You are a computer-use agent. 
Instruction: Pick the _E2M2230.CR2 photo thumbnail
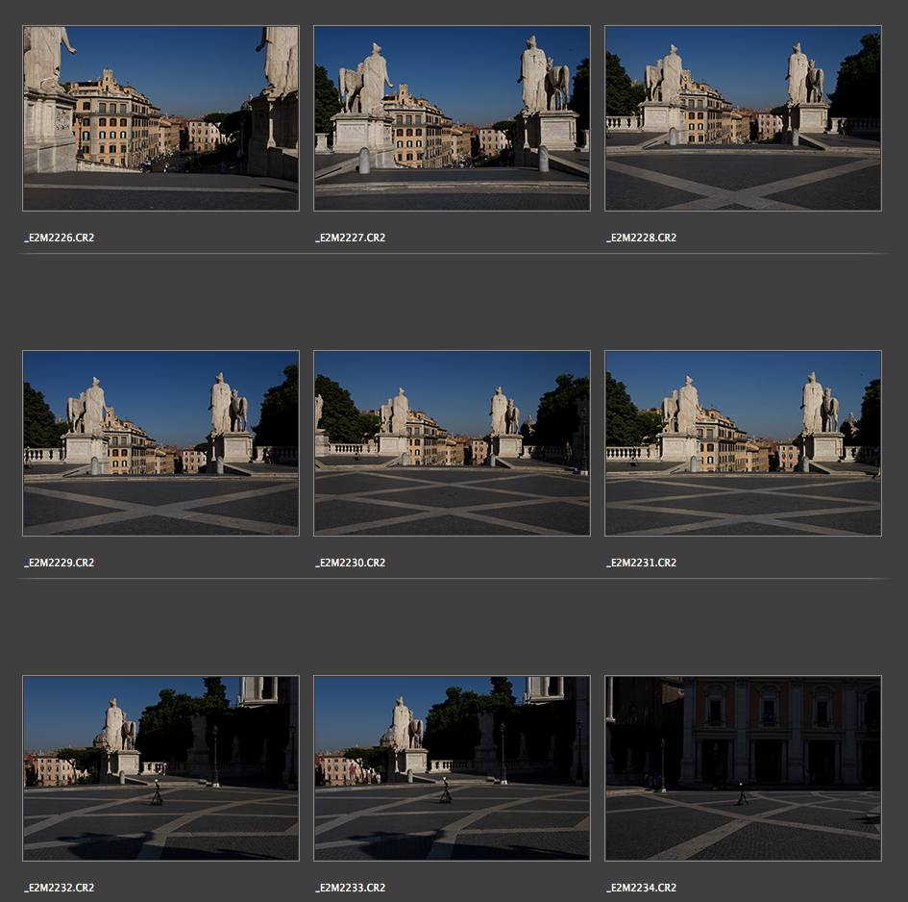tap(452, 442)
